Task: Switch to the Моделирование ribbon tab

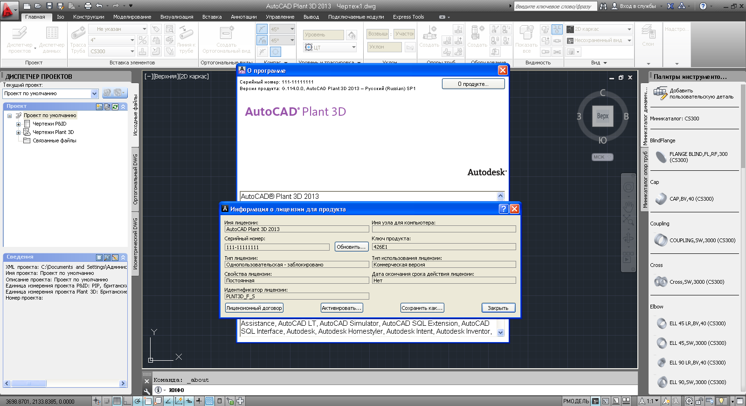Action: [132, 17]
